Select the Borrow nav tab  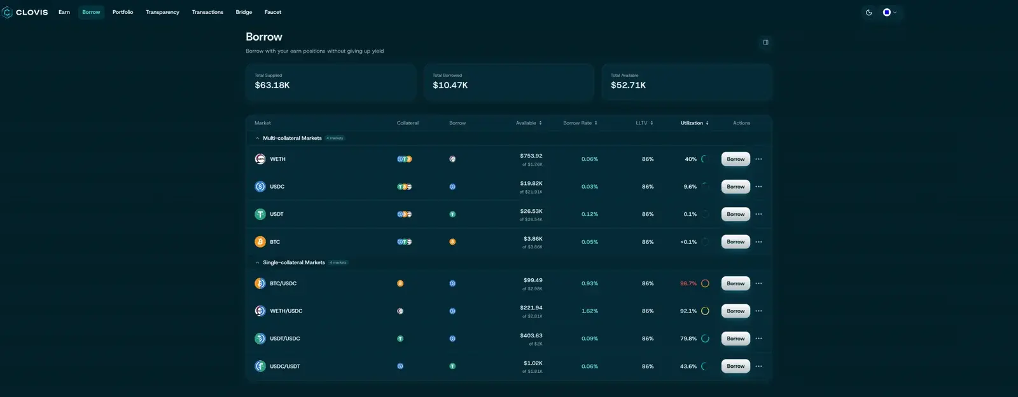tap(91, 12)
